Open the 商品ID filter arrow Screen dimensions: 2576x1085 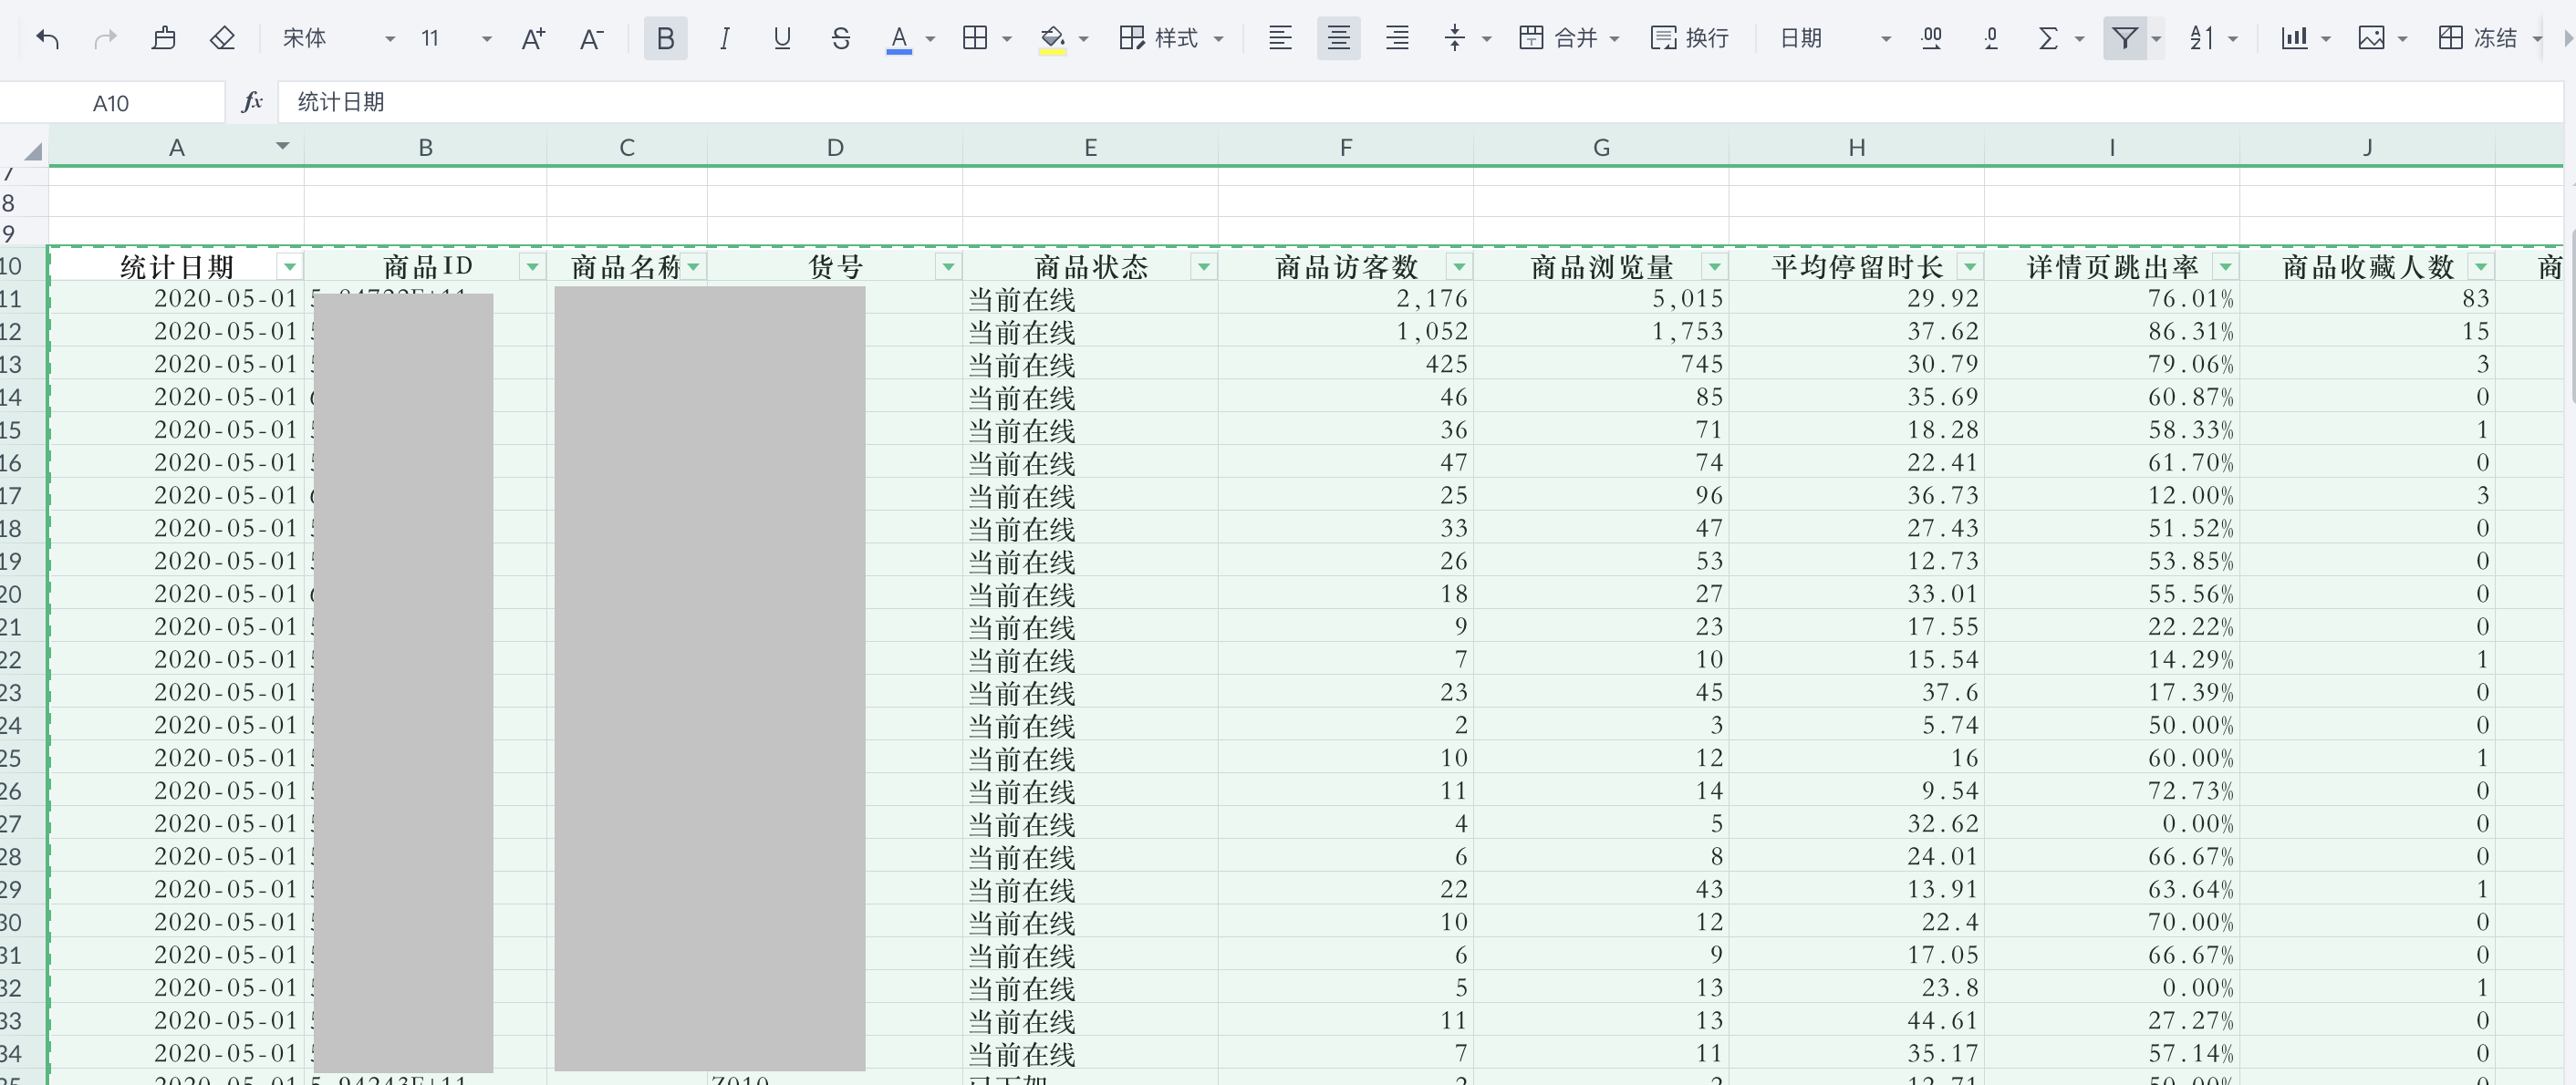(532, 267)
